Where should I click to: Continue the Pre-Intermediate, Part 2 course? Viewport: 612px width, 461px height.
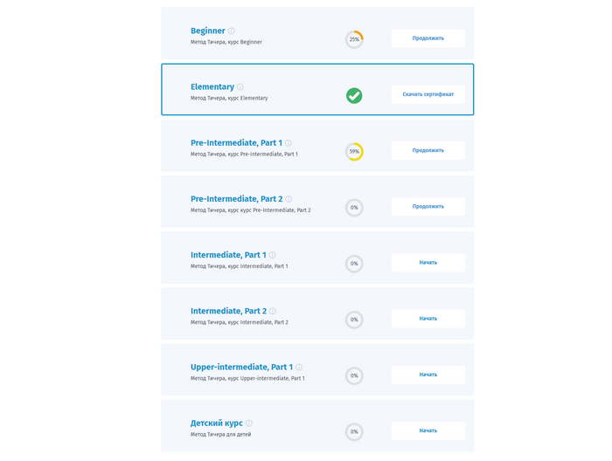(428, 207)
